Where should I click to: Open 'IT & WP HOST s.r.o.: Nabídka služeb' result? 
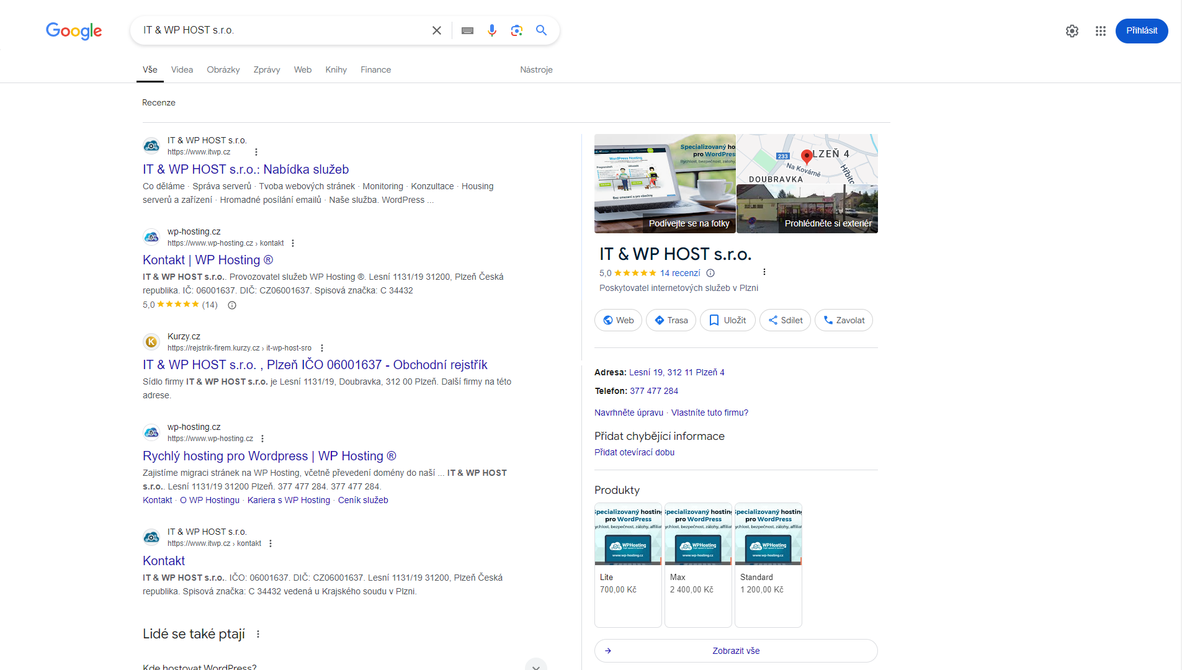pyautogui.click(x=246, y=169)
